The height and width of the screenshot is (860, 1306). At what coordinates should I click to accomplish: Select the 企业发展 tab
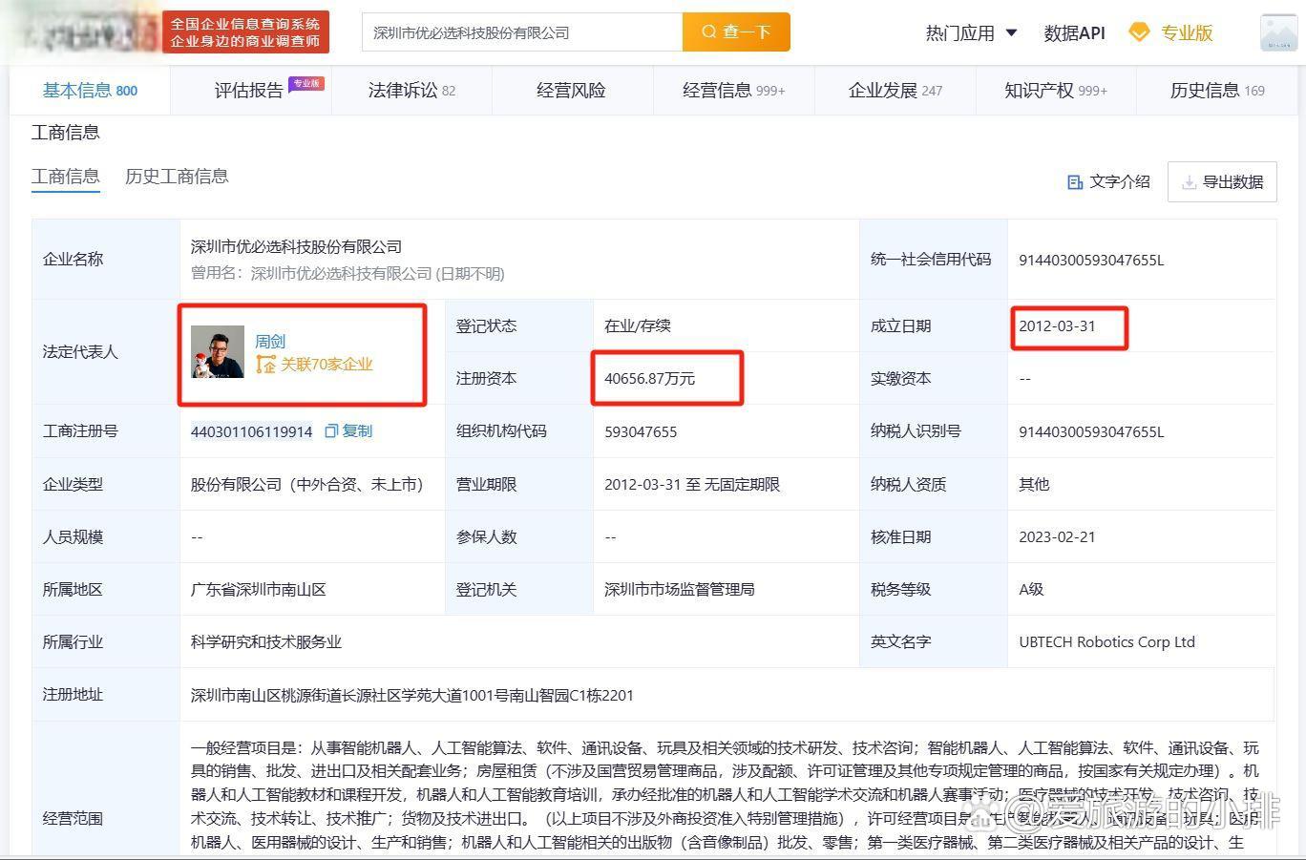coord(883,90)
